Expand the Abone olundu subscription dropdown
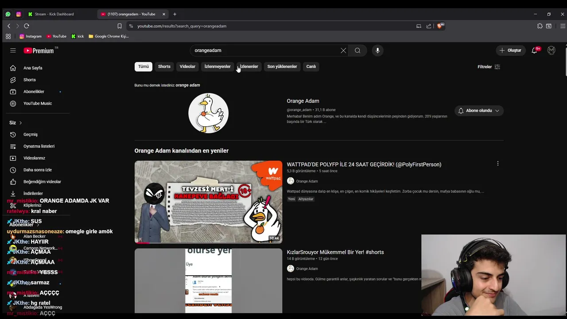The image size is (567, 319). pyautogui.click(x=479, y=111)
